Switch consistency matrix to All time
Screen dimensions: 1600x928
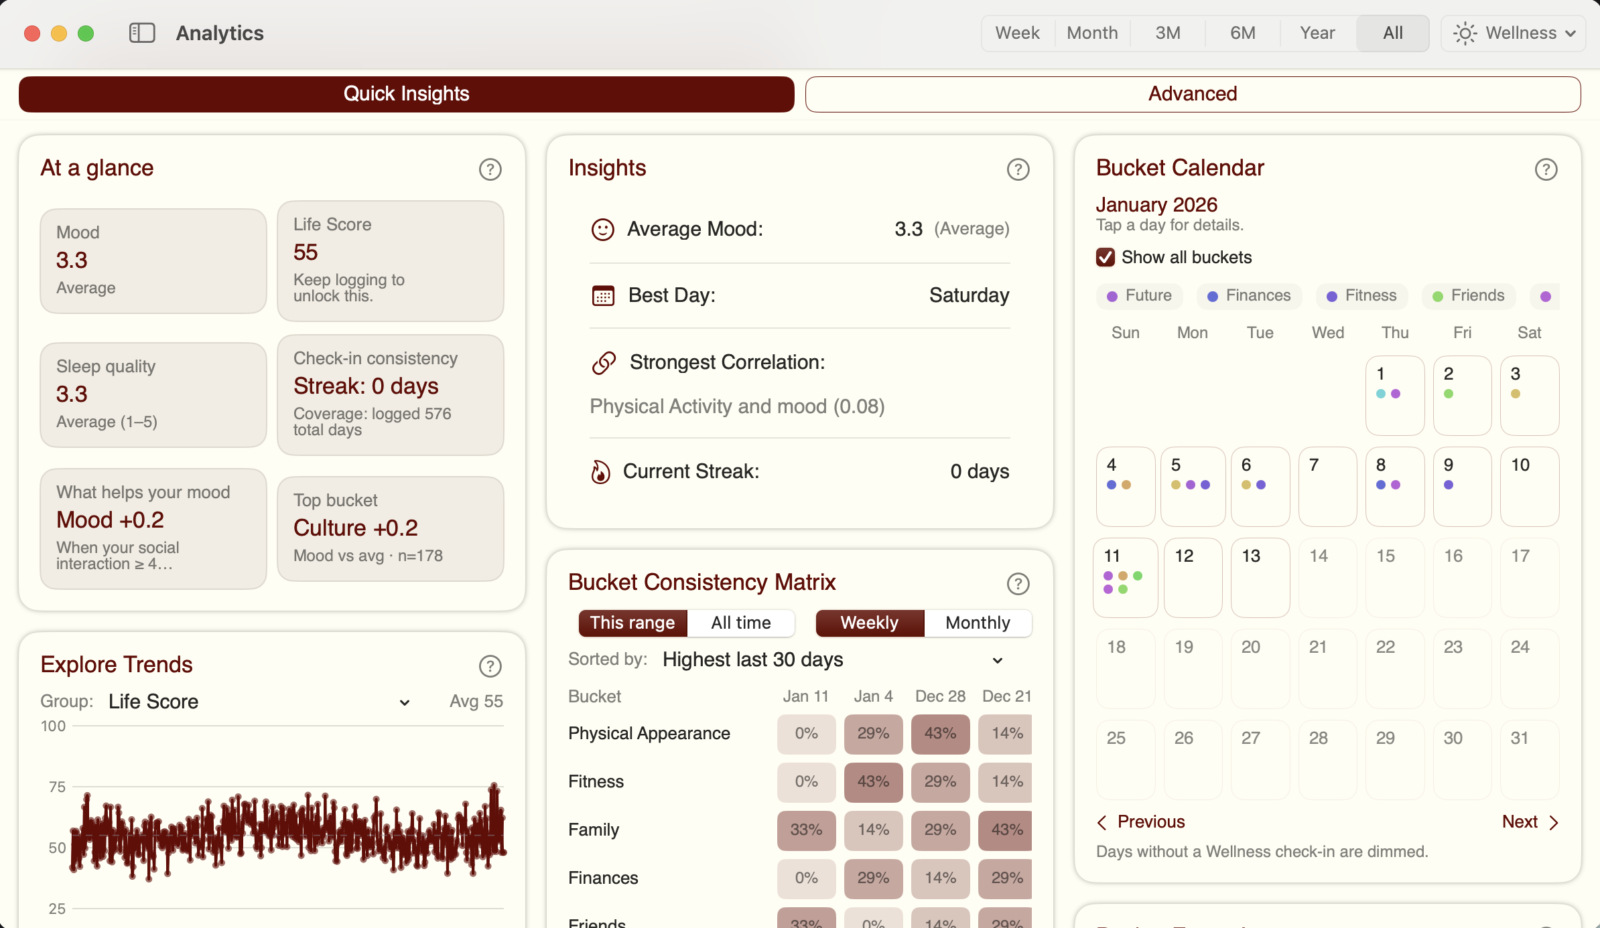pos(741,623)
